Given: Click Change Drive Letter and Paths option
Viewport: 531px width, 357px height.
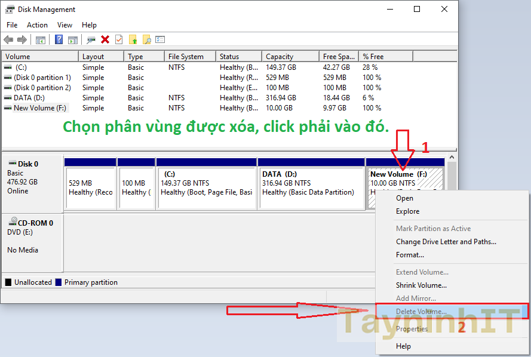Looking at the screenshot, I should [446, 242].
